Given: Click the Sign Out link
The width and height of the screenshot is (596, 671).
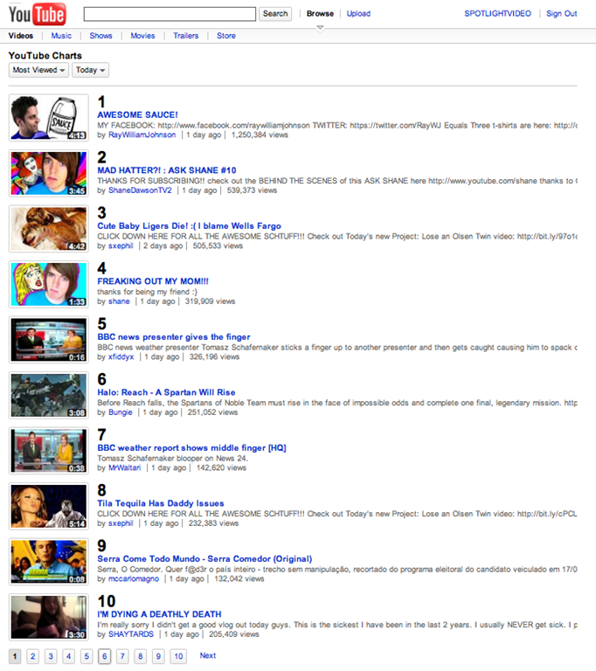Looking at the screenshot, I should click(561, 14).
